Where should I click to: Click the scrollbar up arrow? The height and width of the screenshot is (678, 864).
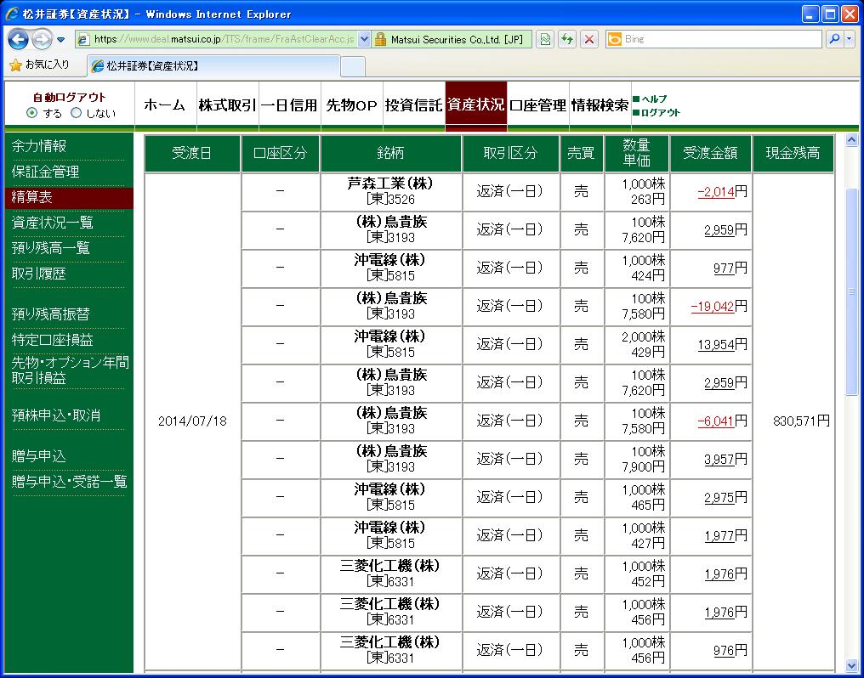click(851, 140)
